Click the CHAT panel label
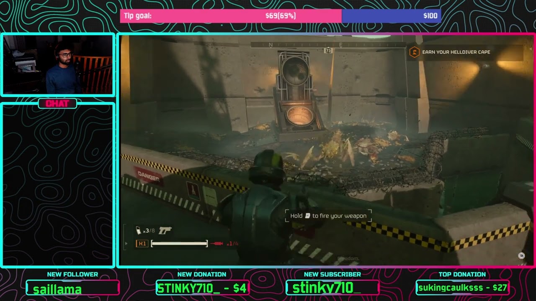This screenshot has height=301, width=536. point(57,104)
